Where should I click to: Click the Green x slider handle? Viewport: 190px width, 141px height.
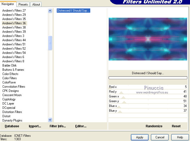(123, 97)
